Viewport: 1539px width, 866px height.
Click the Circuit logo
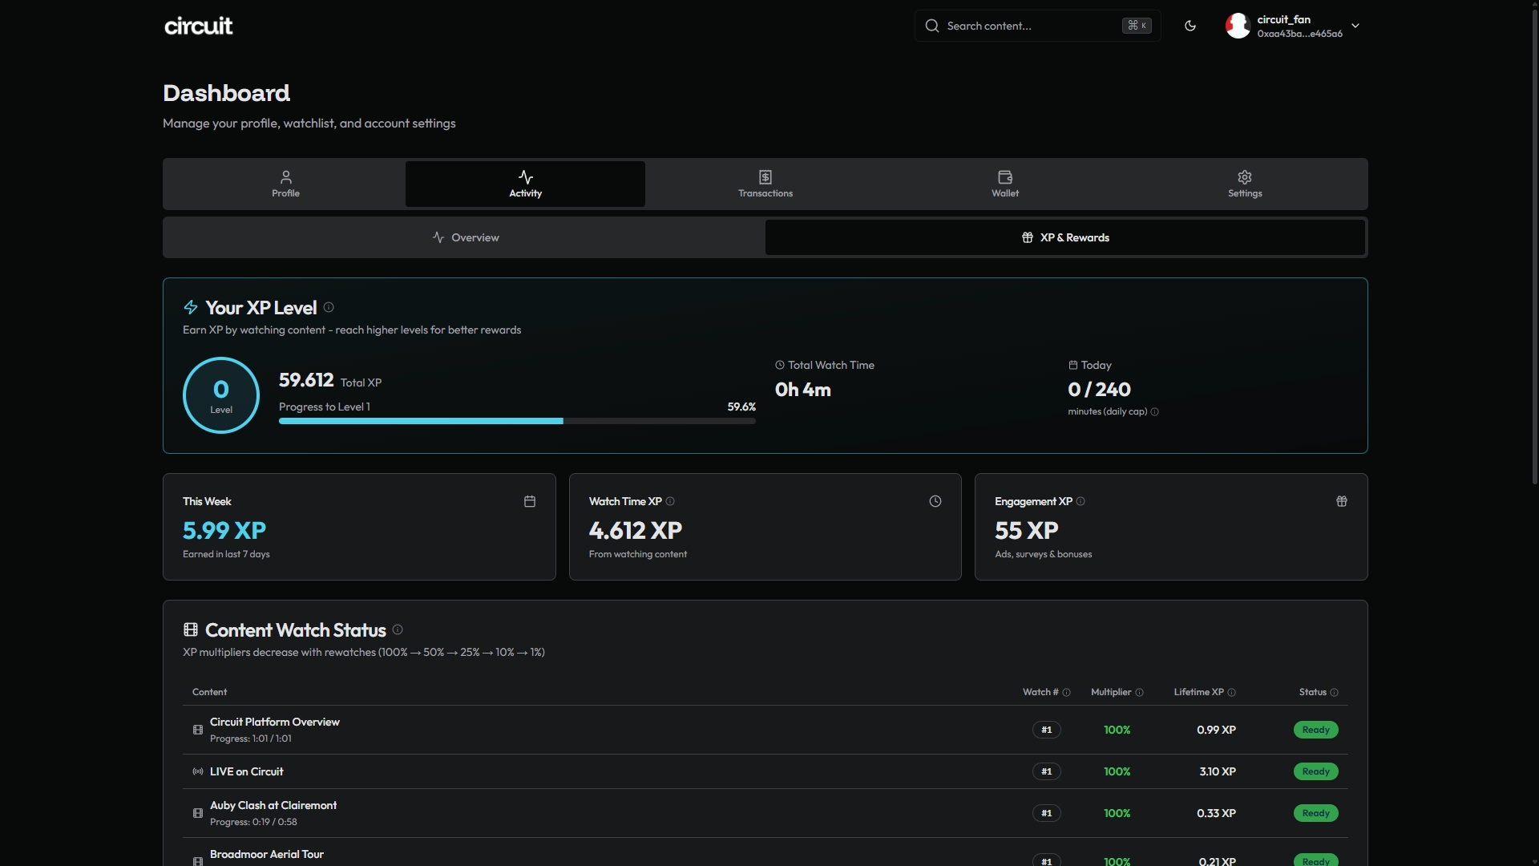(x=198, y=26)
